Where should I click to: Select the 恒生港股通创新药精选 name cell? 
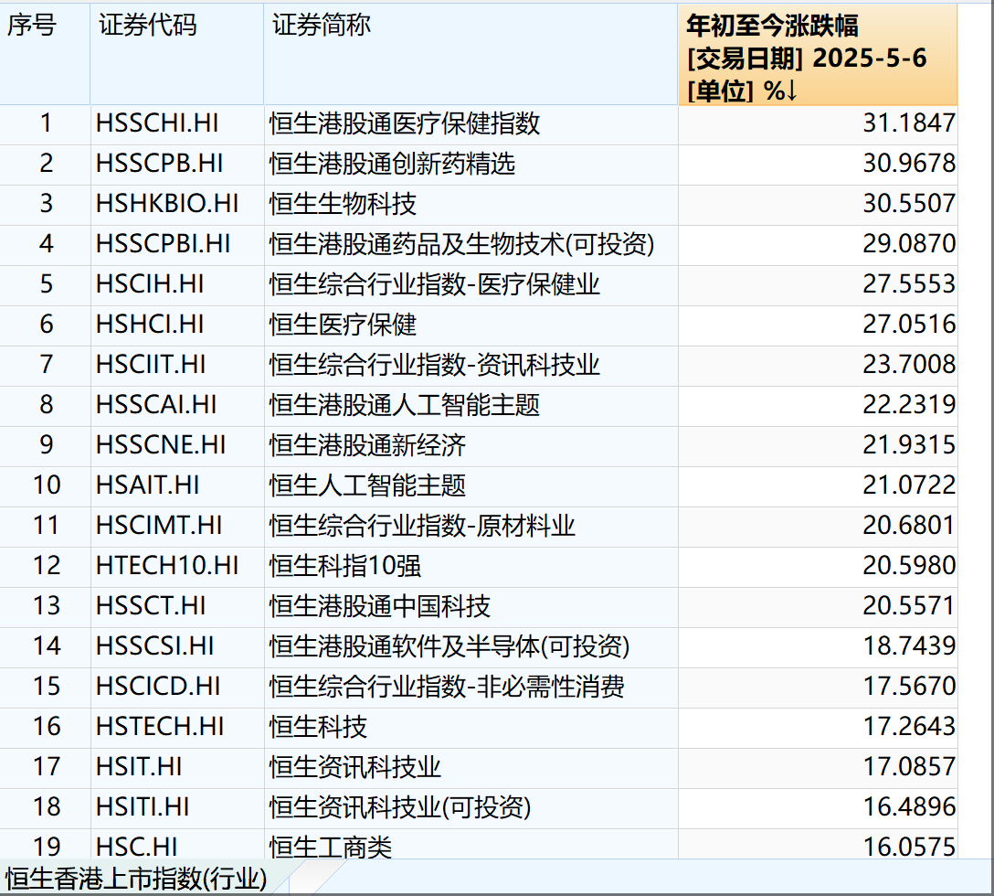click(x=384, y=165)
